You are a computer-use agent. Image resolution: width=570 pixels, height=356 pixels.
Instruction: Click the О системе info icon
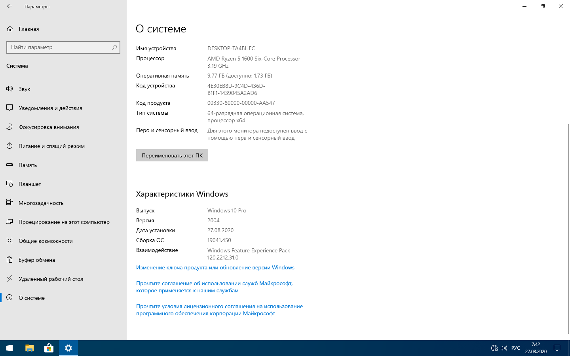pyautogui.click(x=9, y=297)
